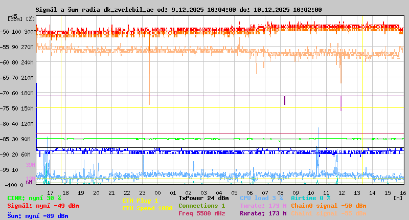The image size is (409, 220).
Task: Click the '-60 80 240M' y-axis label
Action: (x=17, y=62)
